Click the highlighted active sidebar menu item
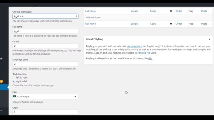Viewport: 214px width, 120px height. click(x=4, y=87)
